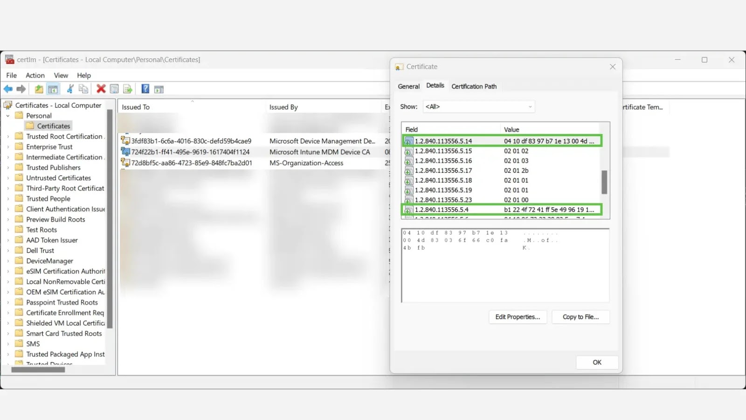The width and height of the screenshot is (746, 420).
Task: Click the Properties toolbar icon
Action: 114,89
